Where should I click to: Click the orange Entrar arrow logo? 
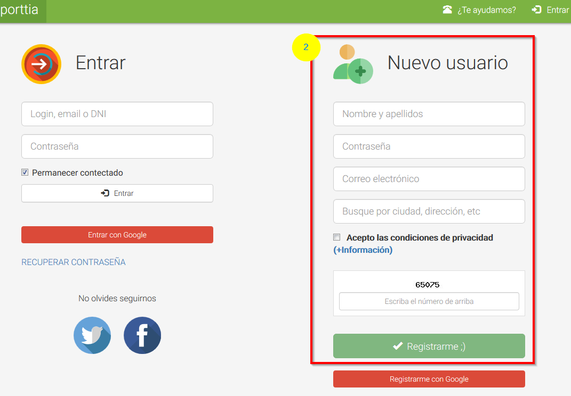pyautogui.click(x=41, y=64)
